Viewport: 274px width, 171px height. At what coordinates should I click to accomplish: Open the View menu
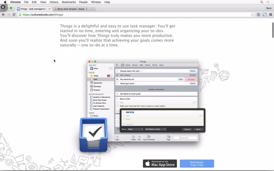click(43, 2)
